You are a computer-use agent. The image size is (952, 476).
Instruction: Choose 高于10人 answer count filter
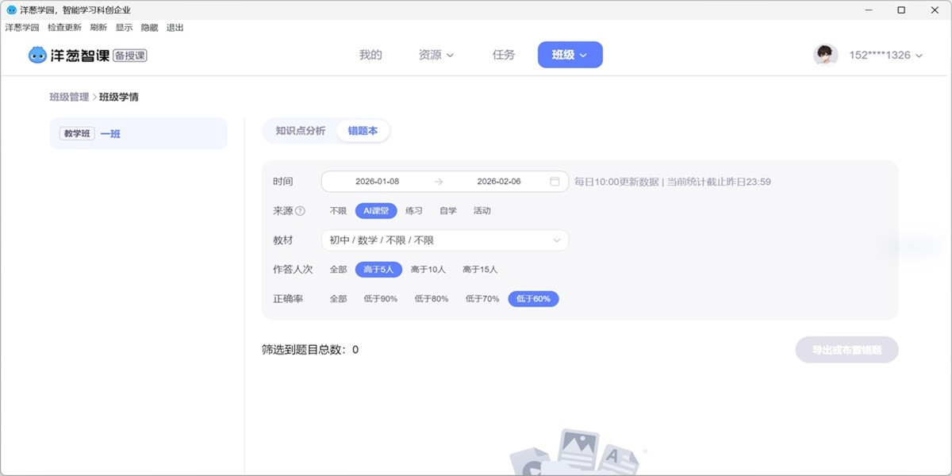(431, 269)
